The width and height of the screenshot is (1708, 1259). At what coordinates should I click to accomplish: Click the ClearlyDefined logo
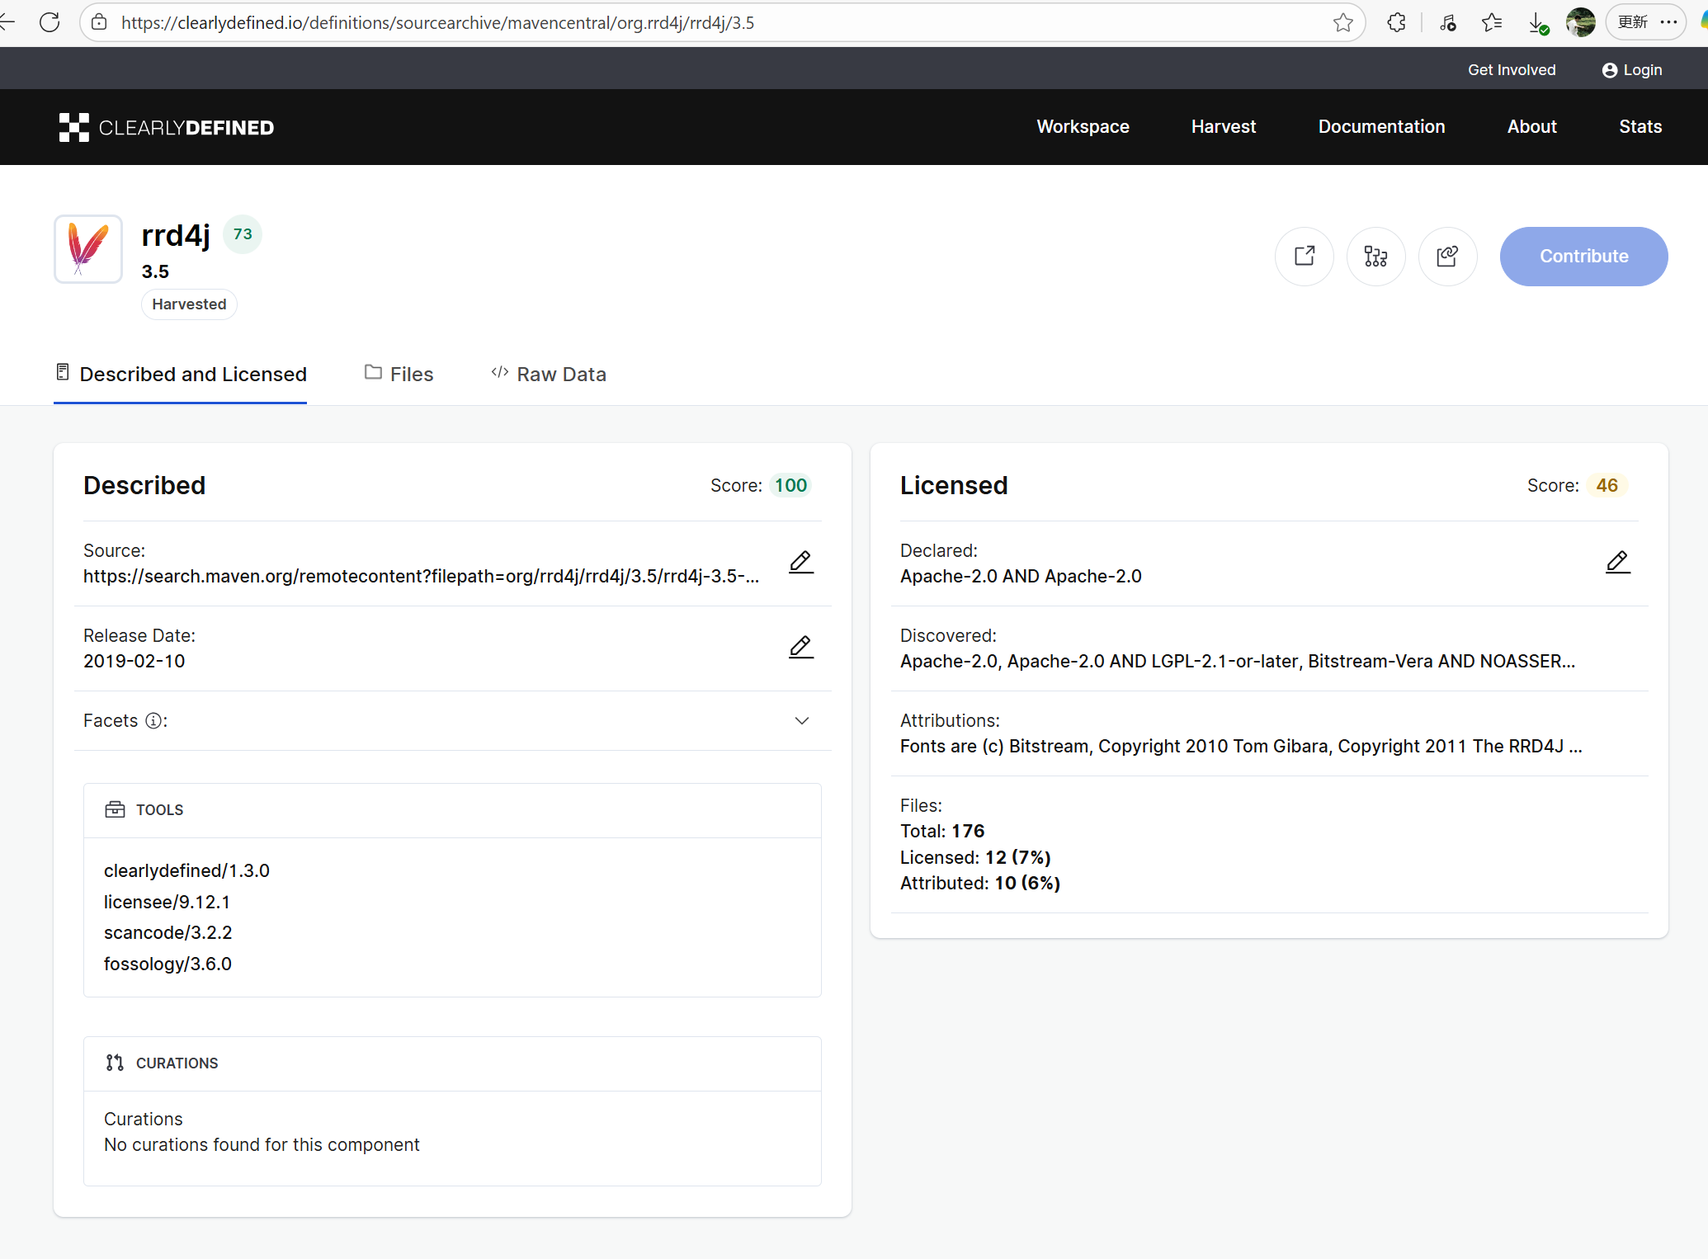[167, 127]
